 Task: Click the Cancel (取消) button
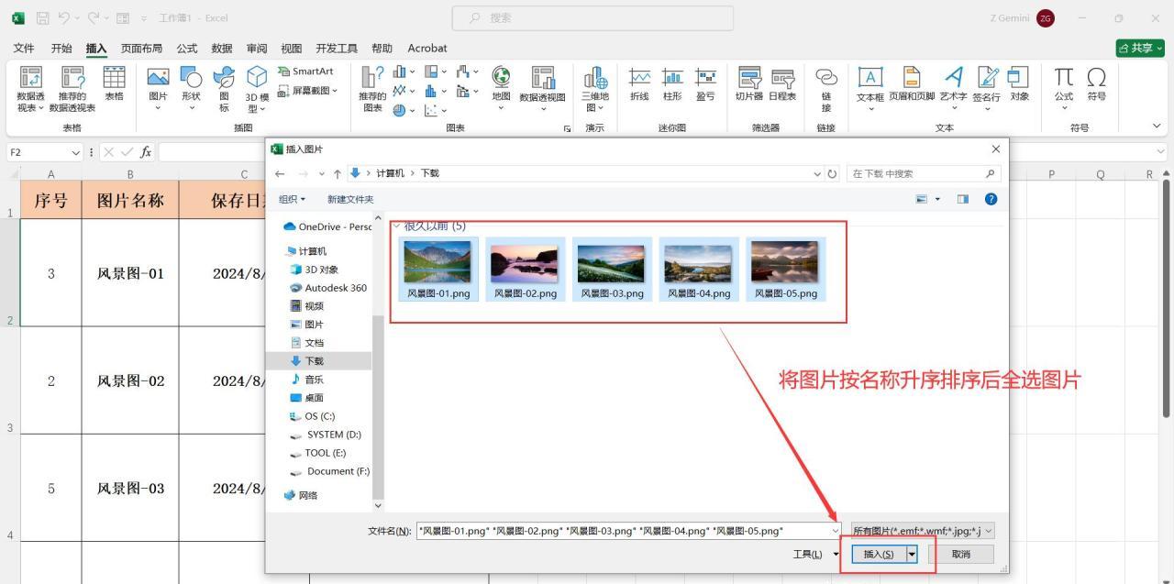(961, 554)
